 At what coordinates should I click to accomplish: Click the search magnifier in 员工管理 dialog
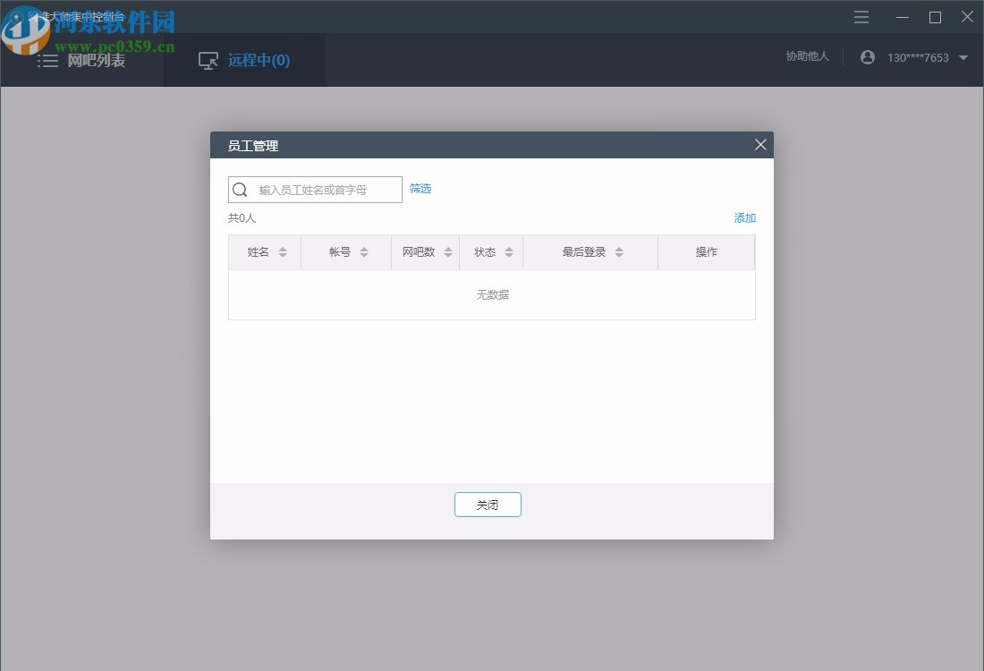pyautogui.click(x=240, y=189)
